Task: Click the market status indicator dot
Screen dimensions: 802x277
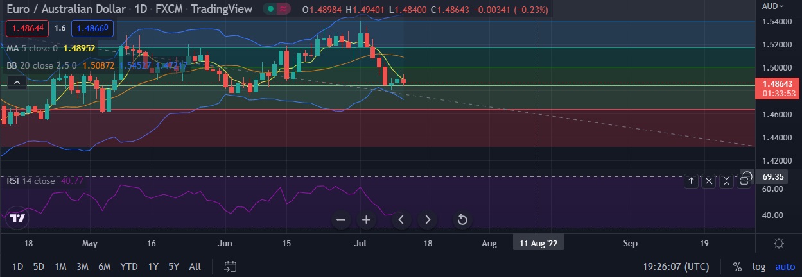Action: click(x=272, y=9)
